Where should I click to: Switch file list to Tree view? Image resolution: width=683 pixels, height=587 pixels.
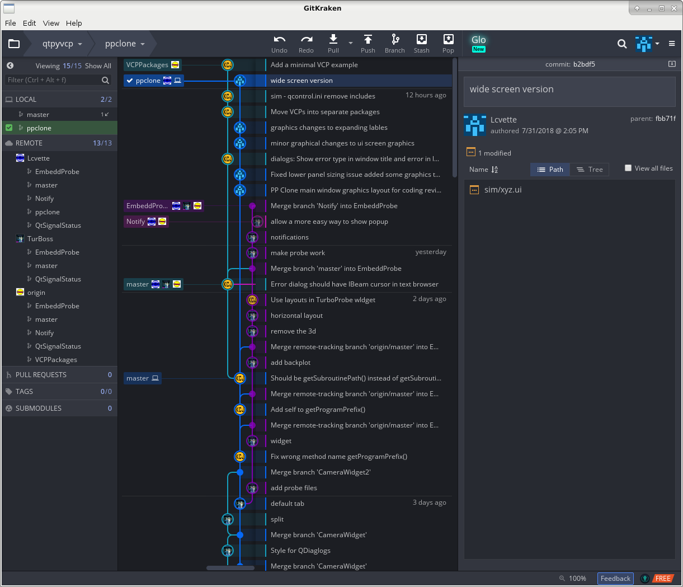590,170
